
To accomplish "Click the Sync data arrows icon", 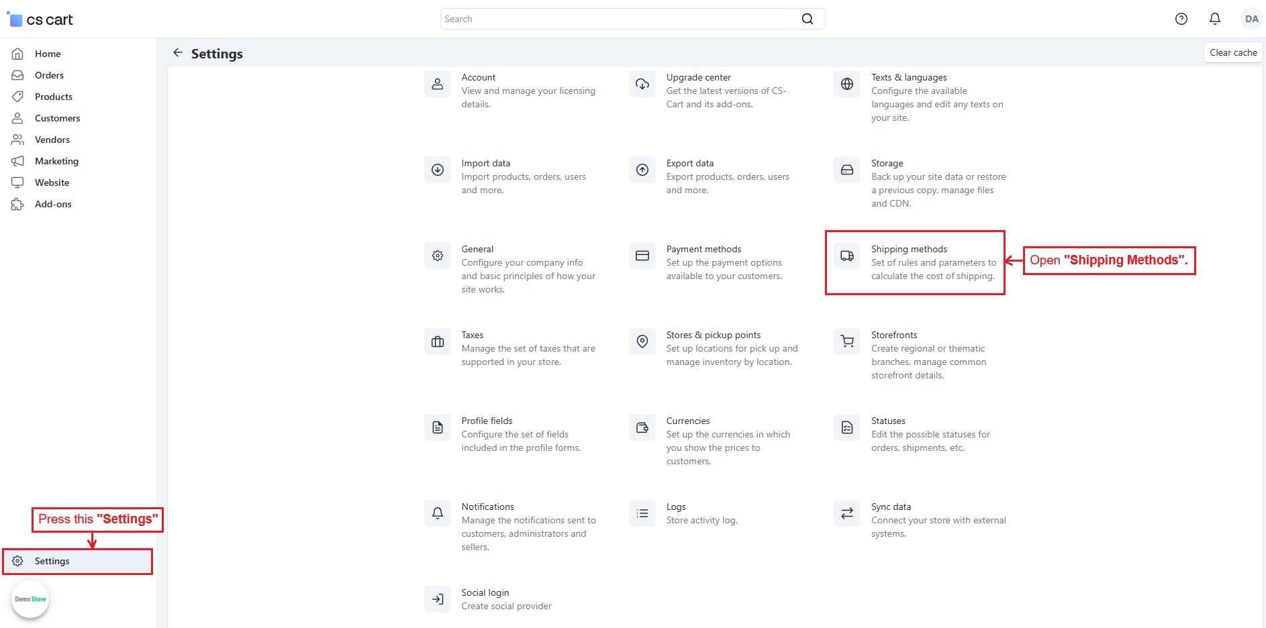I will tap(847, 513).
